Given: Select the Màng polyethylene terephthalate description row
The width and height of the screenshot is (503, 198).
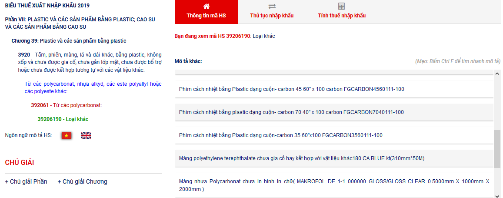Looking at the screenshot, I should tap(301, 158).
